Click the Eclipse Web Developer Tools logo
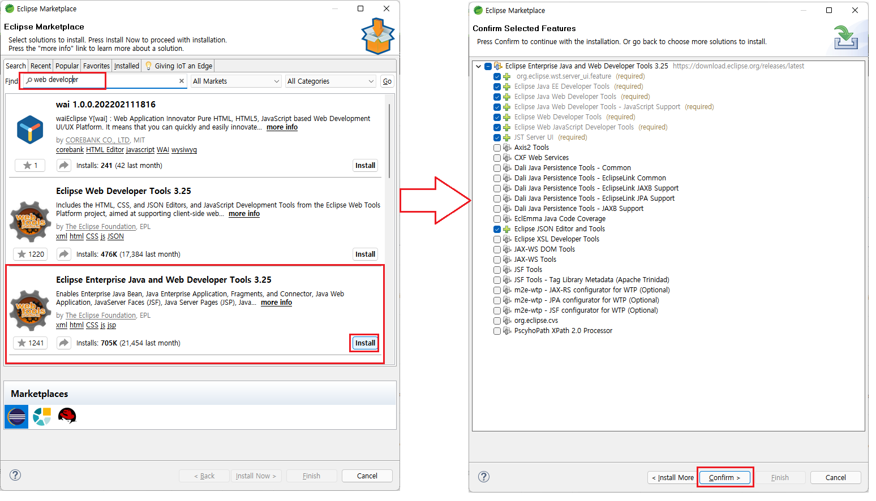Viewport: 876px width, 501px height. click(31, 222)
